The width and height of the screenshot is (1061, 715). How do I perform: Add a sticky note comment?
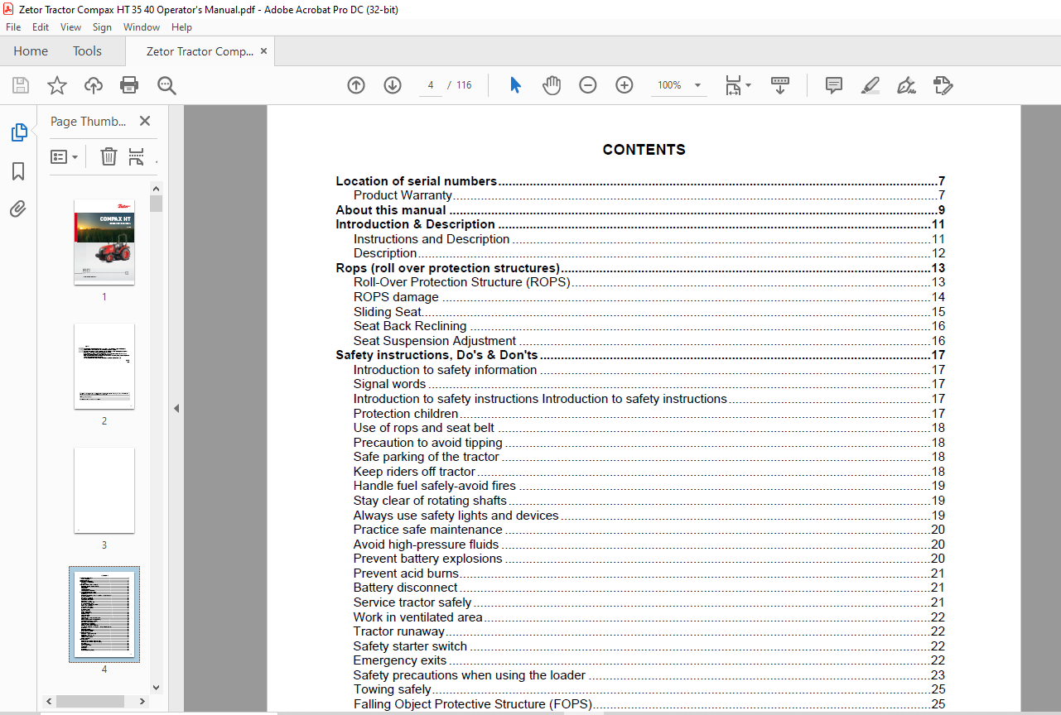834,85
